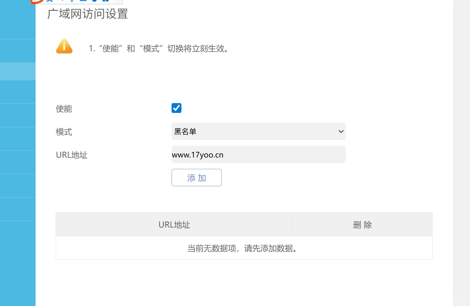Click the 添加 button
This screenshot has height=306, width=470.
[197, 178]
